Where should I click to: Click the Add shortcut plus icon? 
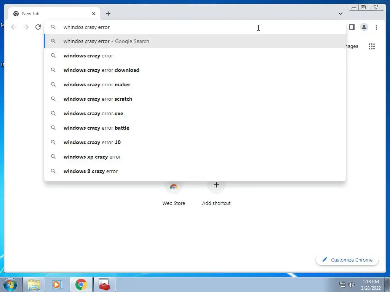coord(216,185)
